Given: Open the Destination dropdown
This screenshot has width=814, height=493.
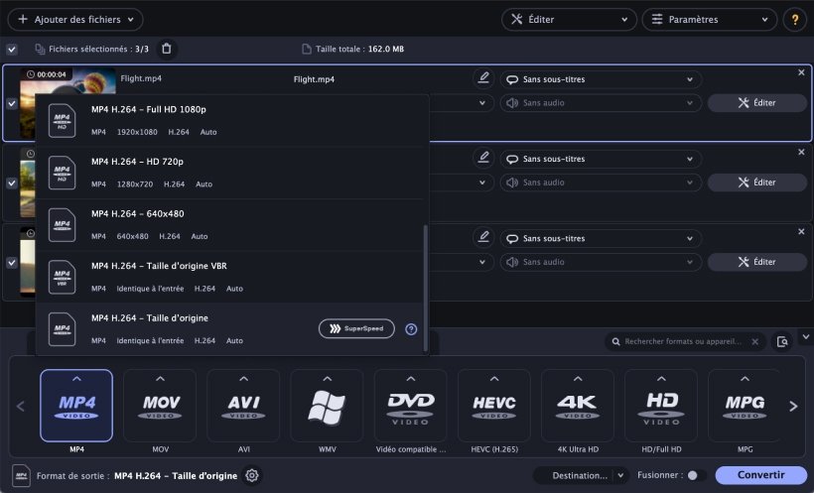Looking at the screenshot, I should [582, 475].
